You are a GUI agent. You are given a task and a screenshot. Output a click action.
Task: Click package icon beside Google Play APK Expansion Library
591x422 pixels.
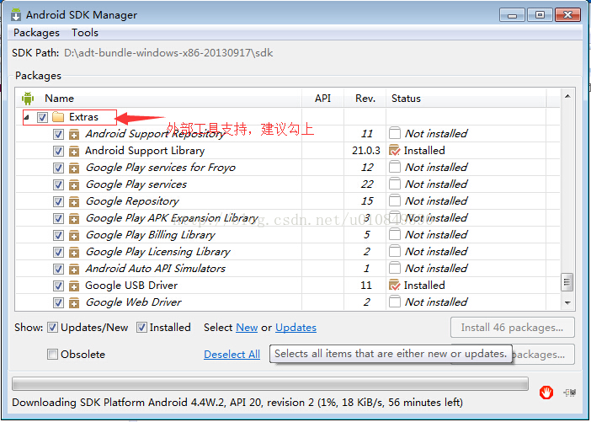tap(74, 218)
